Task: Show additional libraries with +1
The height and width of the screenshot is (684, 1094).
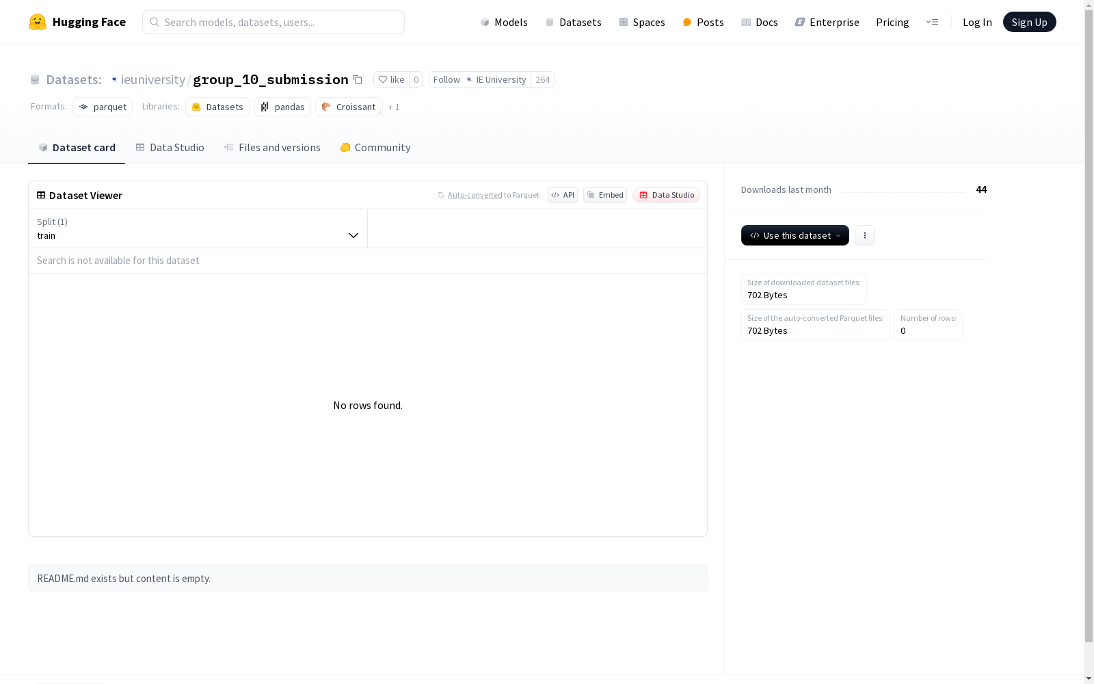Action: 394,107
